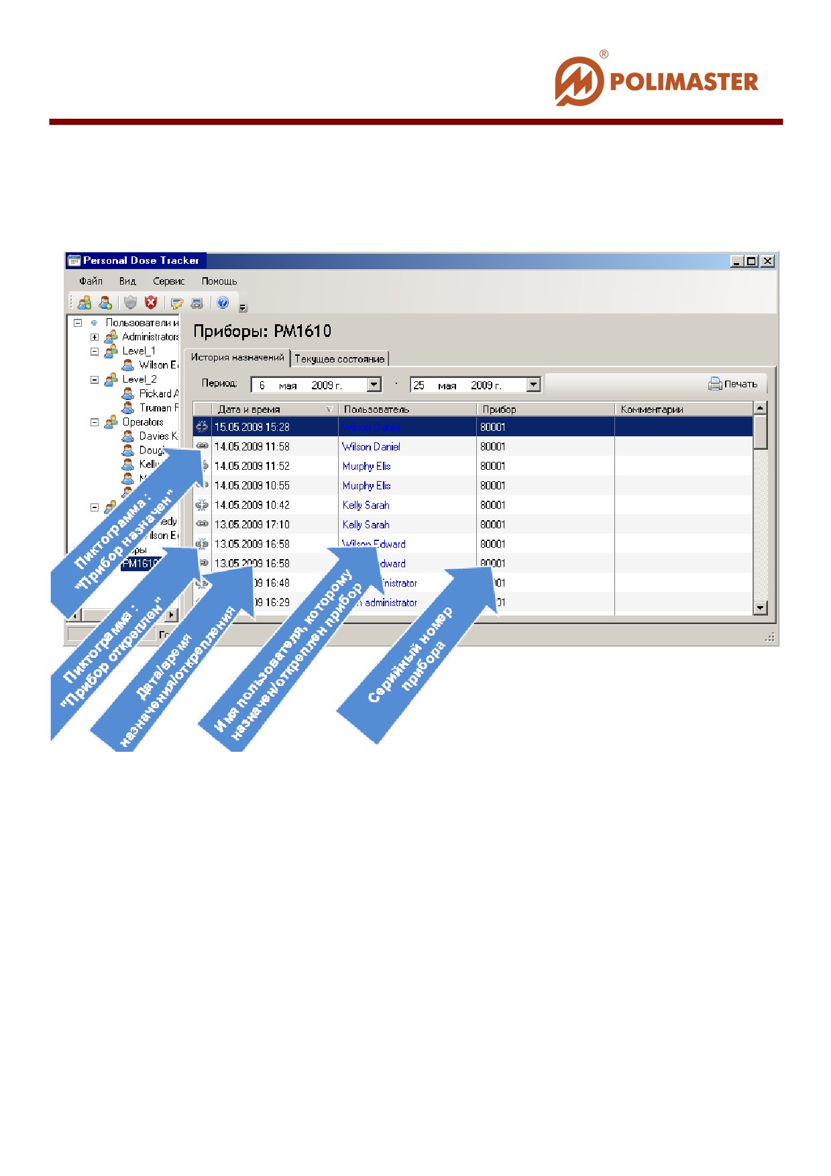Open Kelly Sarah link in 13.05.2009 17:10 row
This screenshot has width=831, height=1176.
[366, 524]
